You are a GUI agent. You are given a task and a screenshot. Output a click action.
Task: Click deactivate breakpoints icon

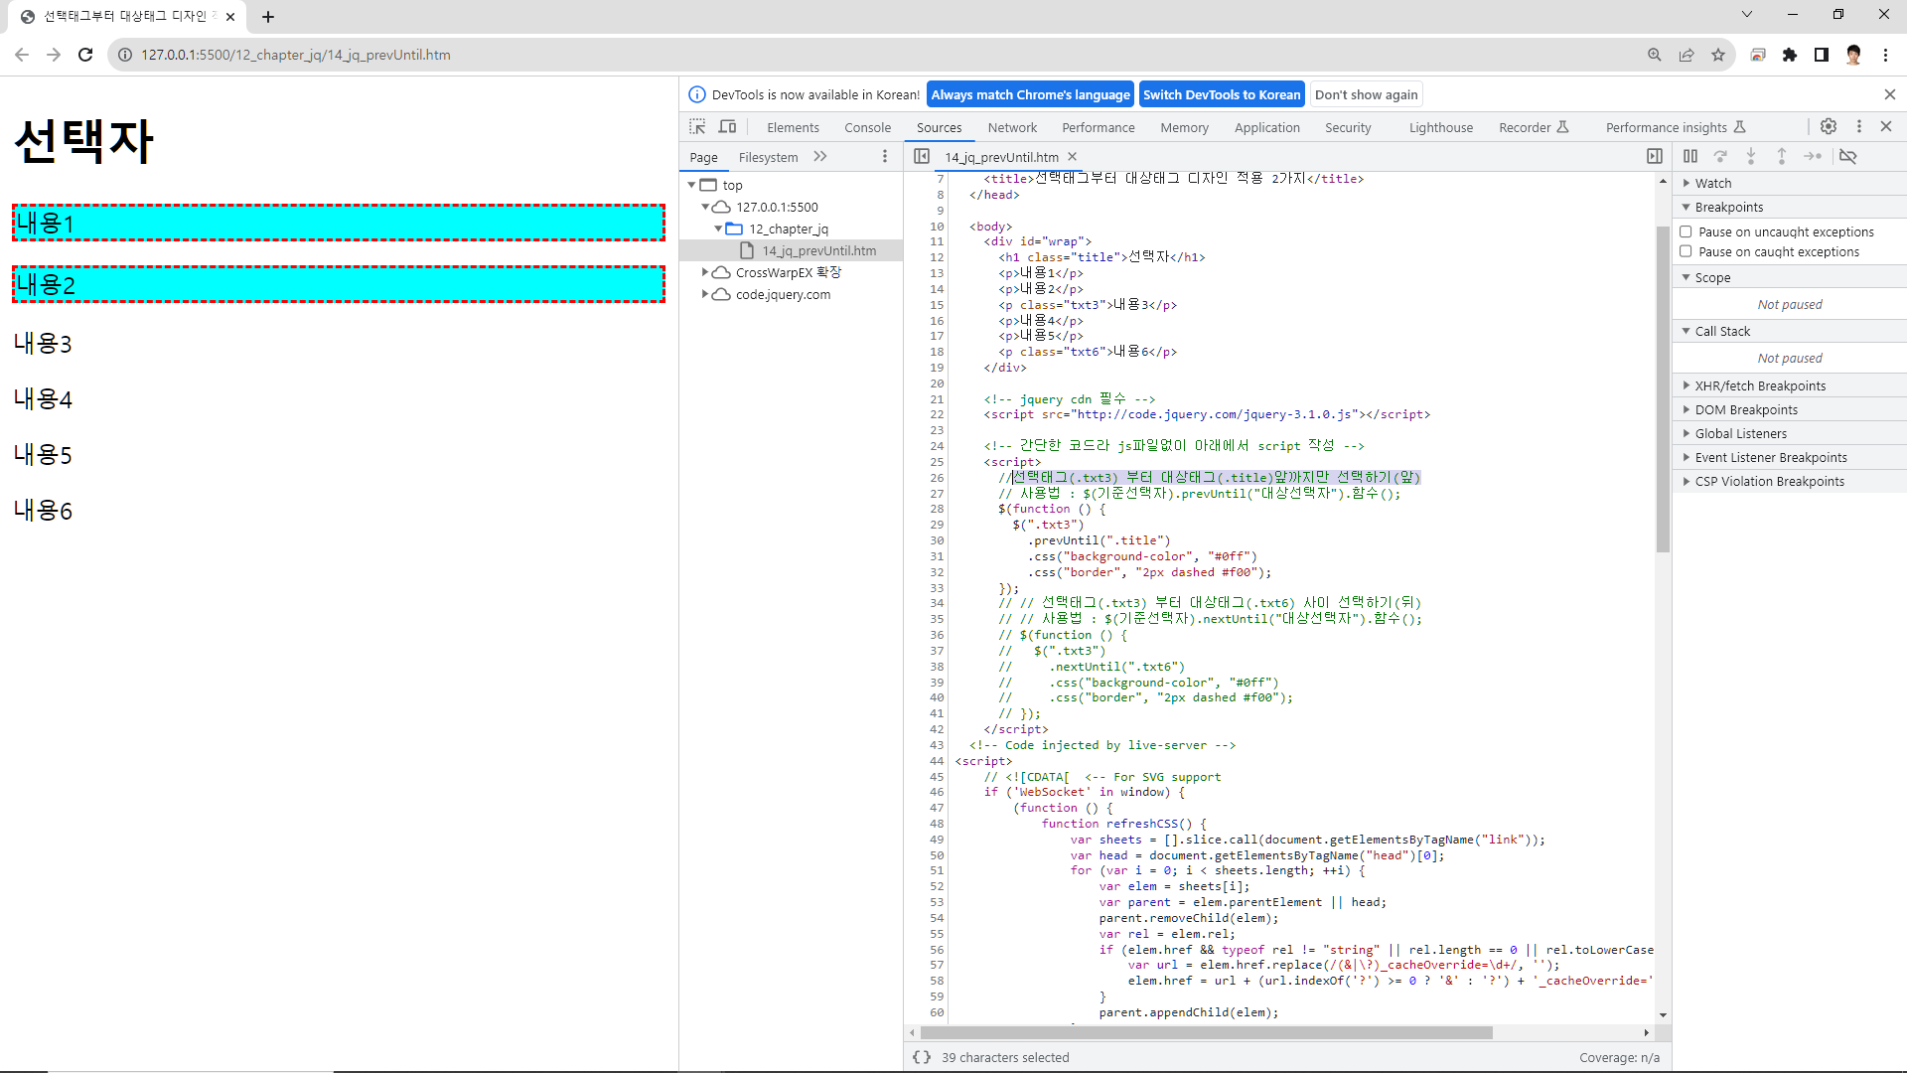1847,156
